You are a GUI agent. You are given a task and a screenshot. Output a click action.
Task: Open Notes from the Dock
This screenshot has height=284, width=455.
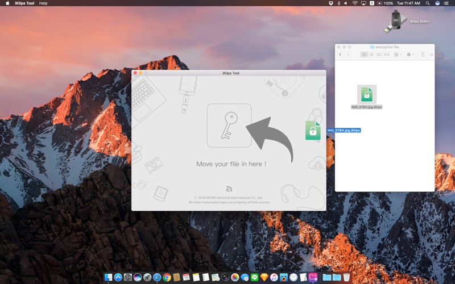coord(196,277)
